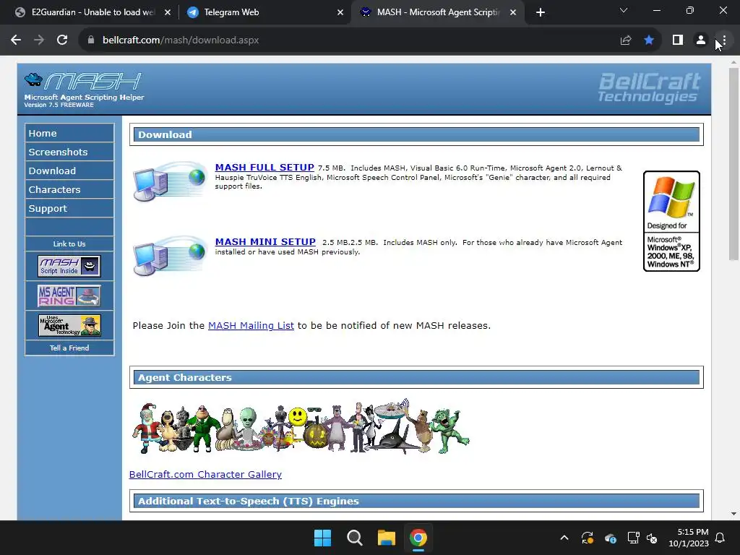740x555 pixels.
Task: Share this page icon in address bar
Action: point(626,40)
